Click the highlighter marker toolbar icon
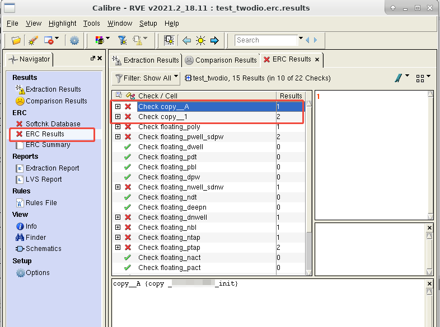 coord(33,40)
